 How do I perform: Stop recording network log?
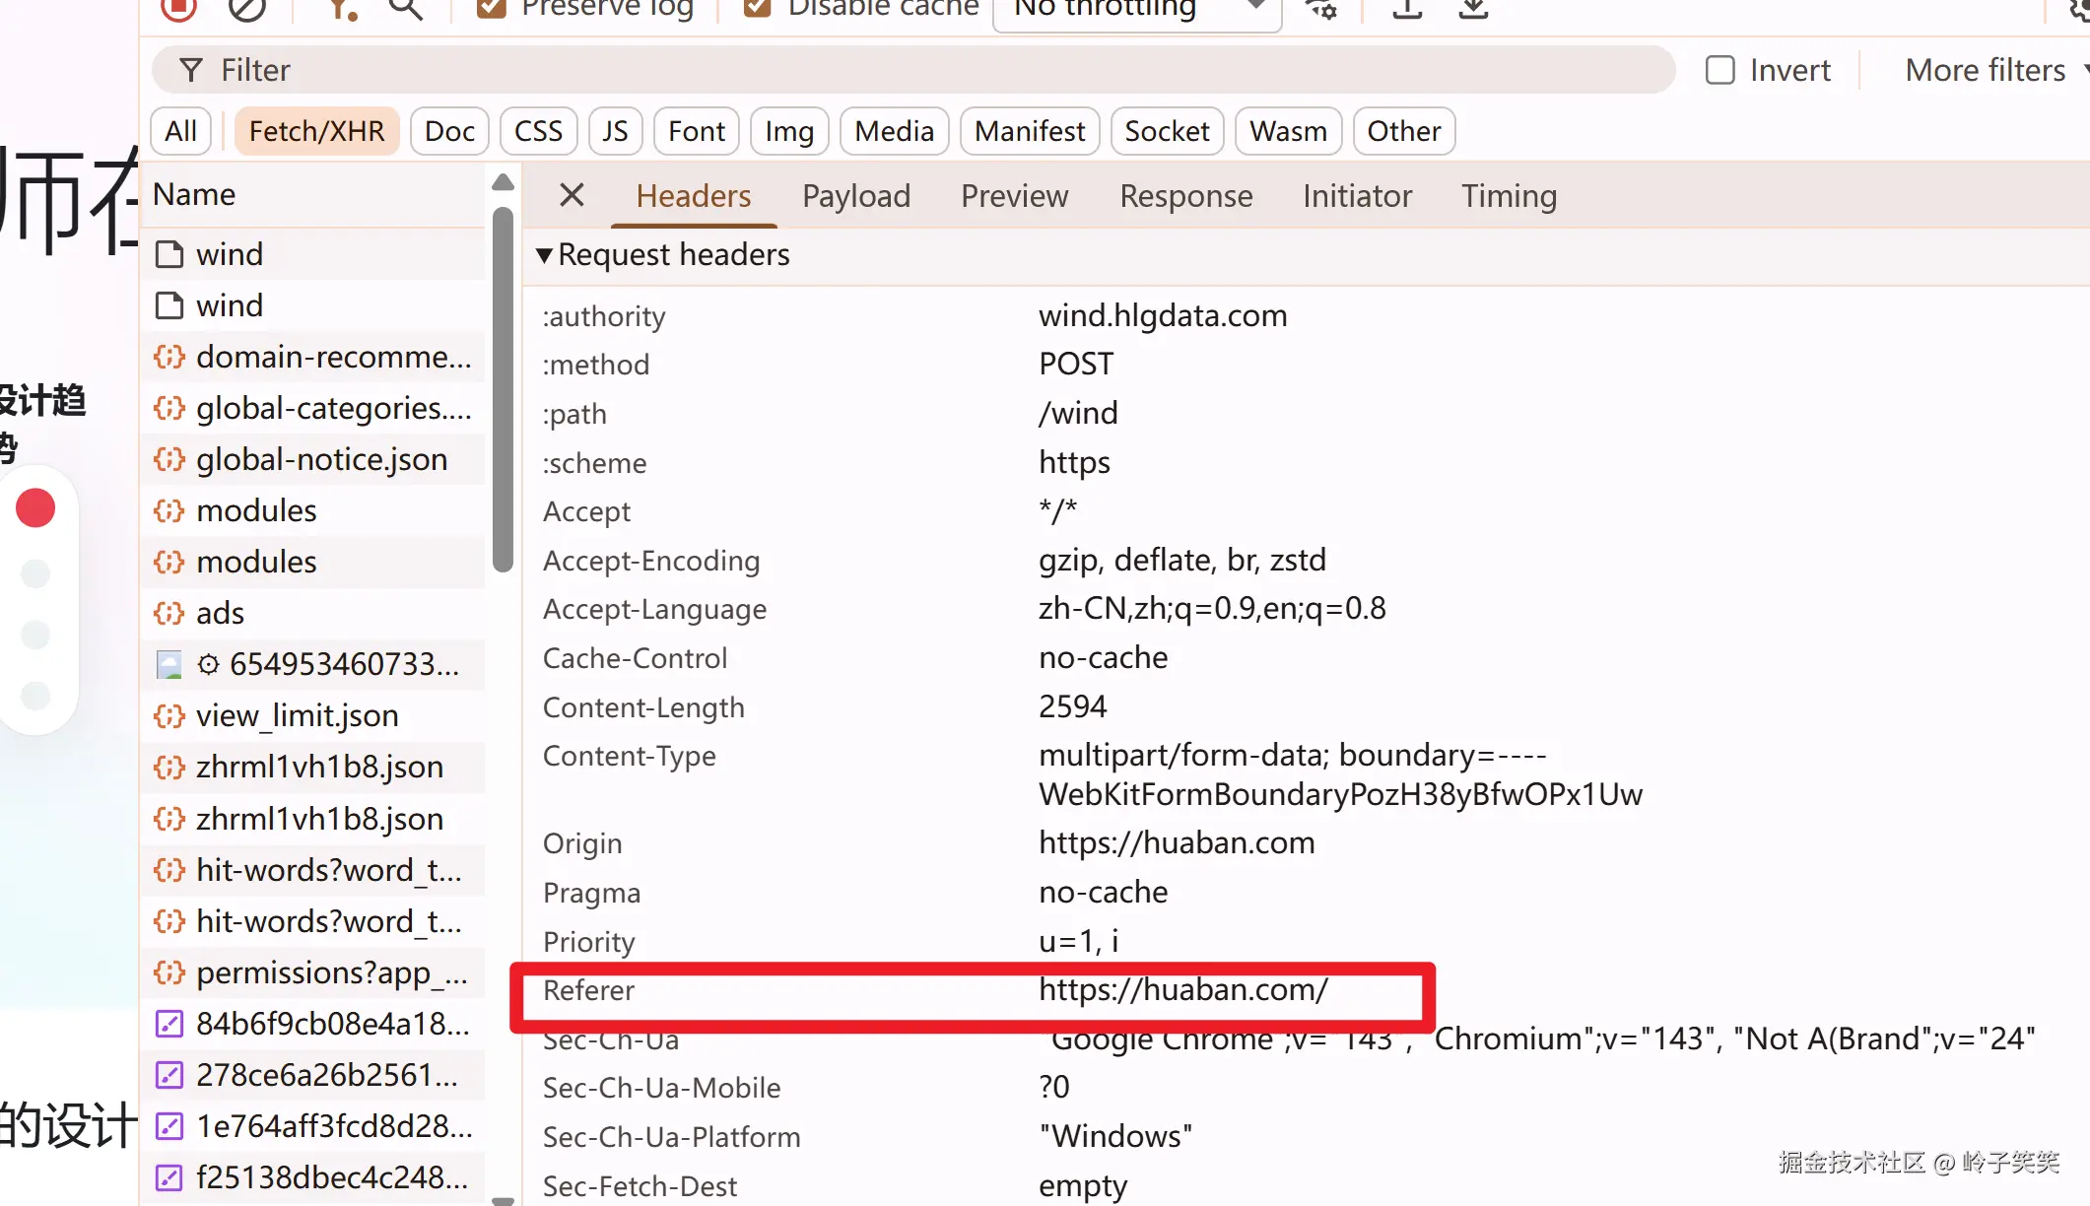click(x=179, y=8)
